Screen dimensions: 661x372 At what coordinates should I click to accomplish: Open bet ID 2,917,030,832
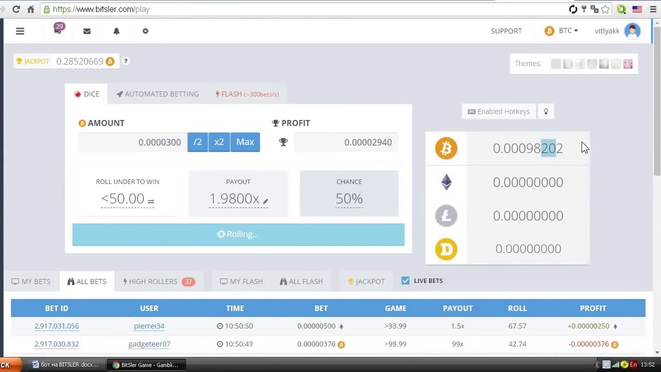coord(57,344)
